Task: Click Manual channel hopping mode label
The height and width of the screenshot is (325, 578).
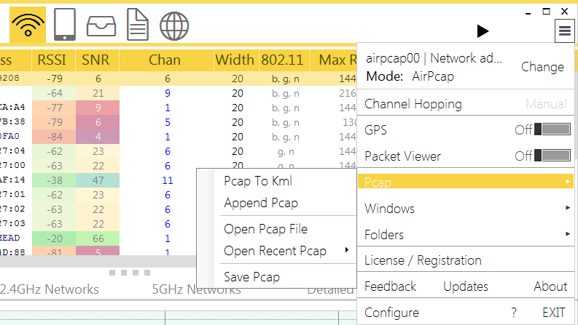Action: [546, 104]
